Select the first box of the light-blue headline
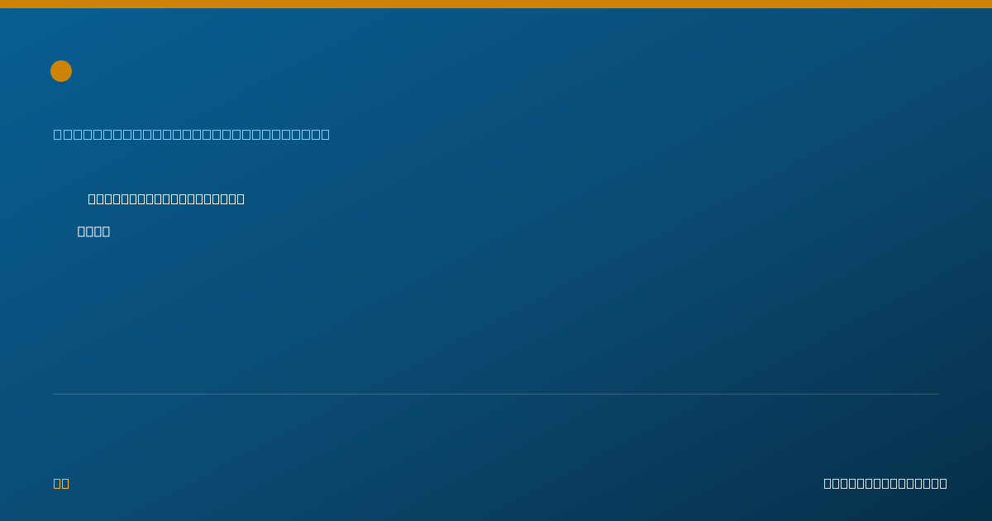This screenshot has width=992, height=521. 57,134
